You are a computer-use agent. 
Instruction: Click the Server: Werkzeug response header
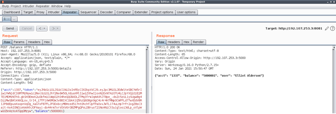click(x=187, y=65)
